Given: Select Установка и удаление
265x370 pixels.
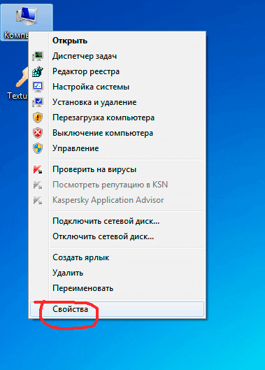Looking at the screenshot, I should pos(117,102).
